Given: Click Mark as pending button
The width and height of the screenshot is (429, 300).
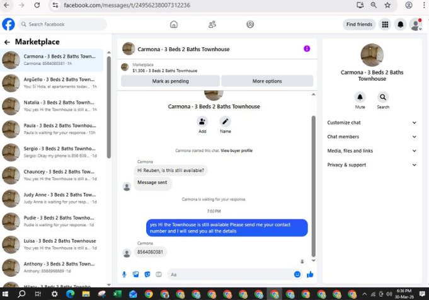Looking at the screenshot, I should click(x=170, y=81).
